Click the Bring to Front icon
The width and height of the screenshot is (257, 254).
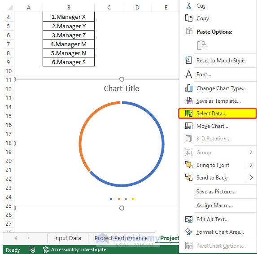point(189,165)
